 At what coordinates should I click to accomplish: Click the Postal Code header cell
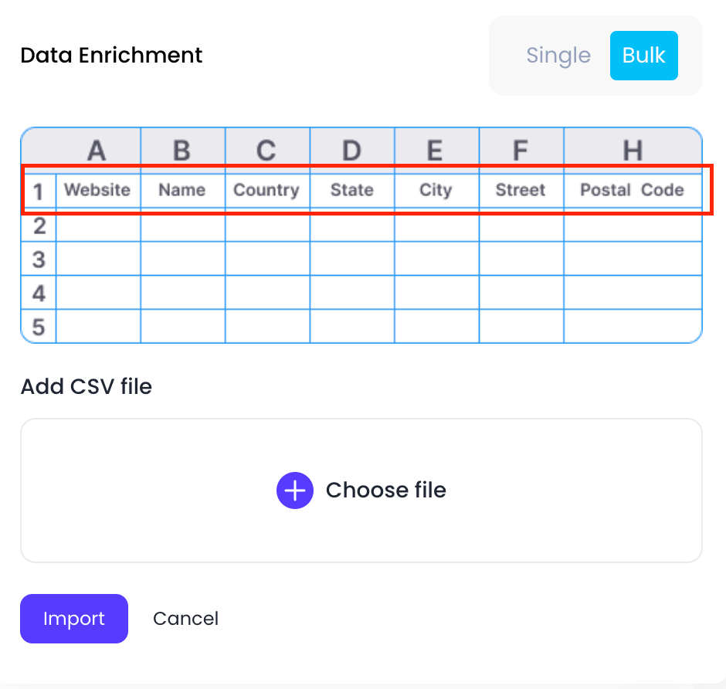(632, 190)
